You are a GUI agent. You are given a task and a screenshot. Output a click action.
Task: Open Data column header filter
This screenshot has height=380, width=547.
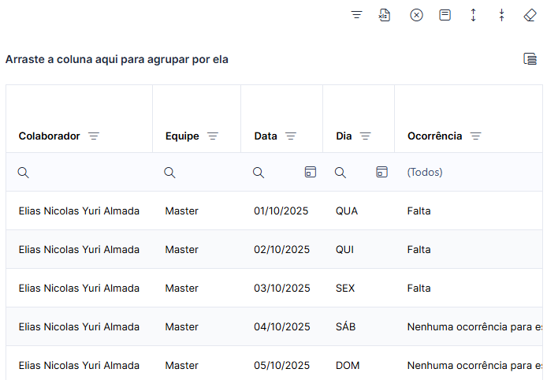[x=291, y=136]
